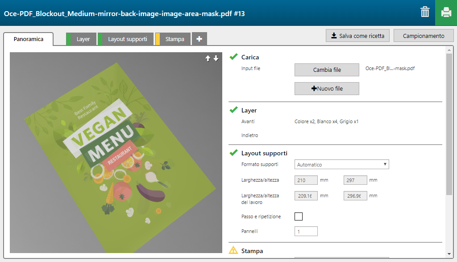The image size is (457, 262).
Task: Click Salva come ricetta button
Action: pos(357,36)
